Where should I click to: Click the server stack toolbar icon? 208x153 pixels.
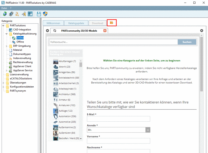pyautogui.click(x=11, y=14)
